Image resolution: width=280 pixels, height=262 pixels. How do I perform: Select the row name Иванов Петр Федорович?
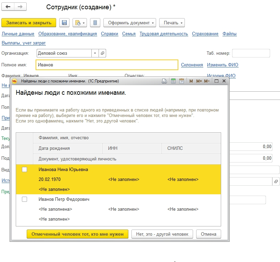pos(64,199)
